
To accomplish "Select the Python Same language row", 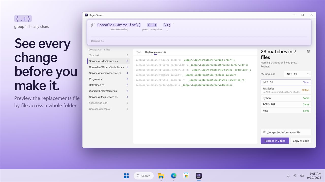I will (286, 98).
